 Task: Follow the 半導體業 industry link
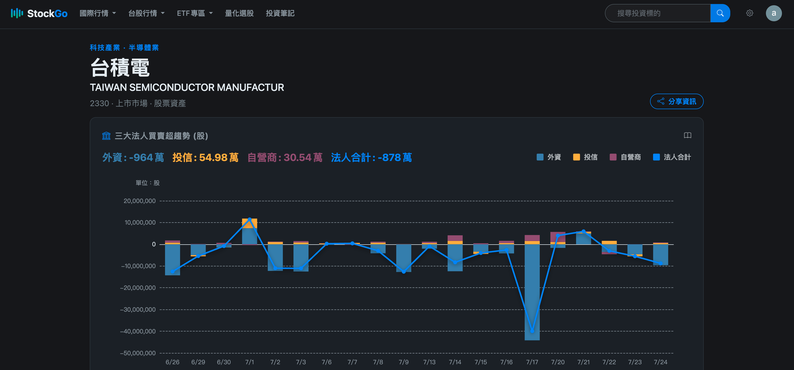point(144,48)
